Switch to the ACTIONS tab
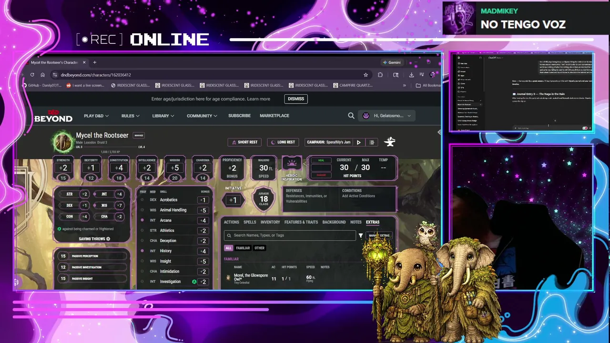 pos(231,222)
